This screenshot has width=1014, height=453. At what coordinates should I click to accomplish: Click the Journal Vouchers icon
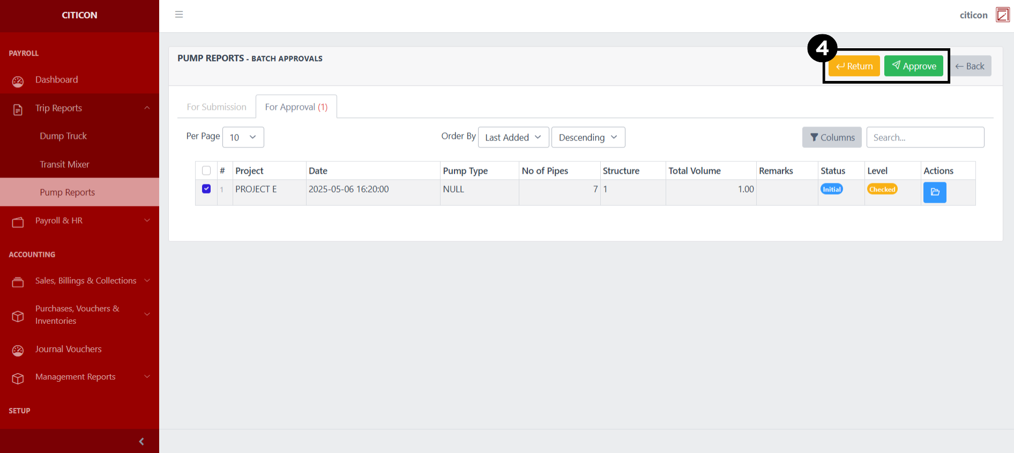pyautogui.click(x=18, y=351)
